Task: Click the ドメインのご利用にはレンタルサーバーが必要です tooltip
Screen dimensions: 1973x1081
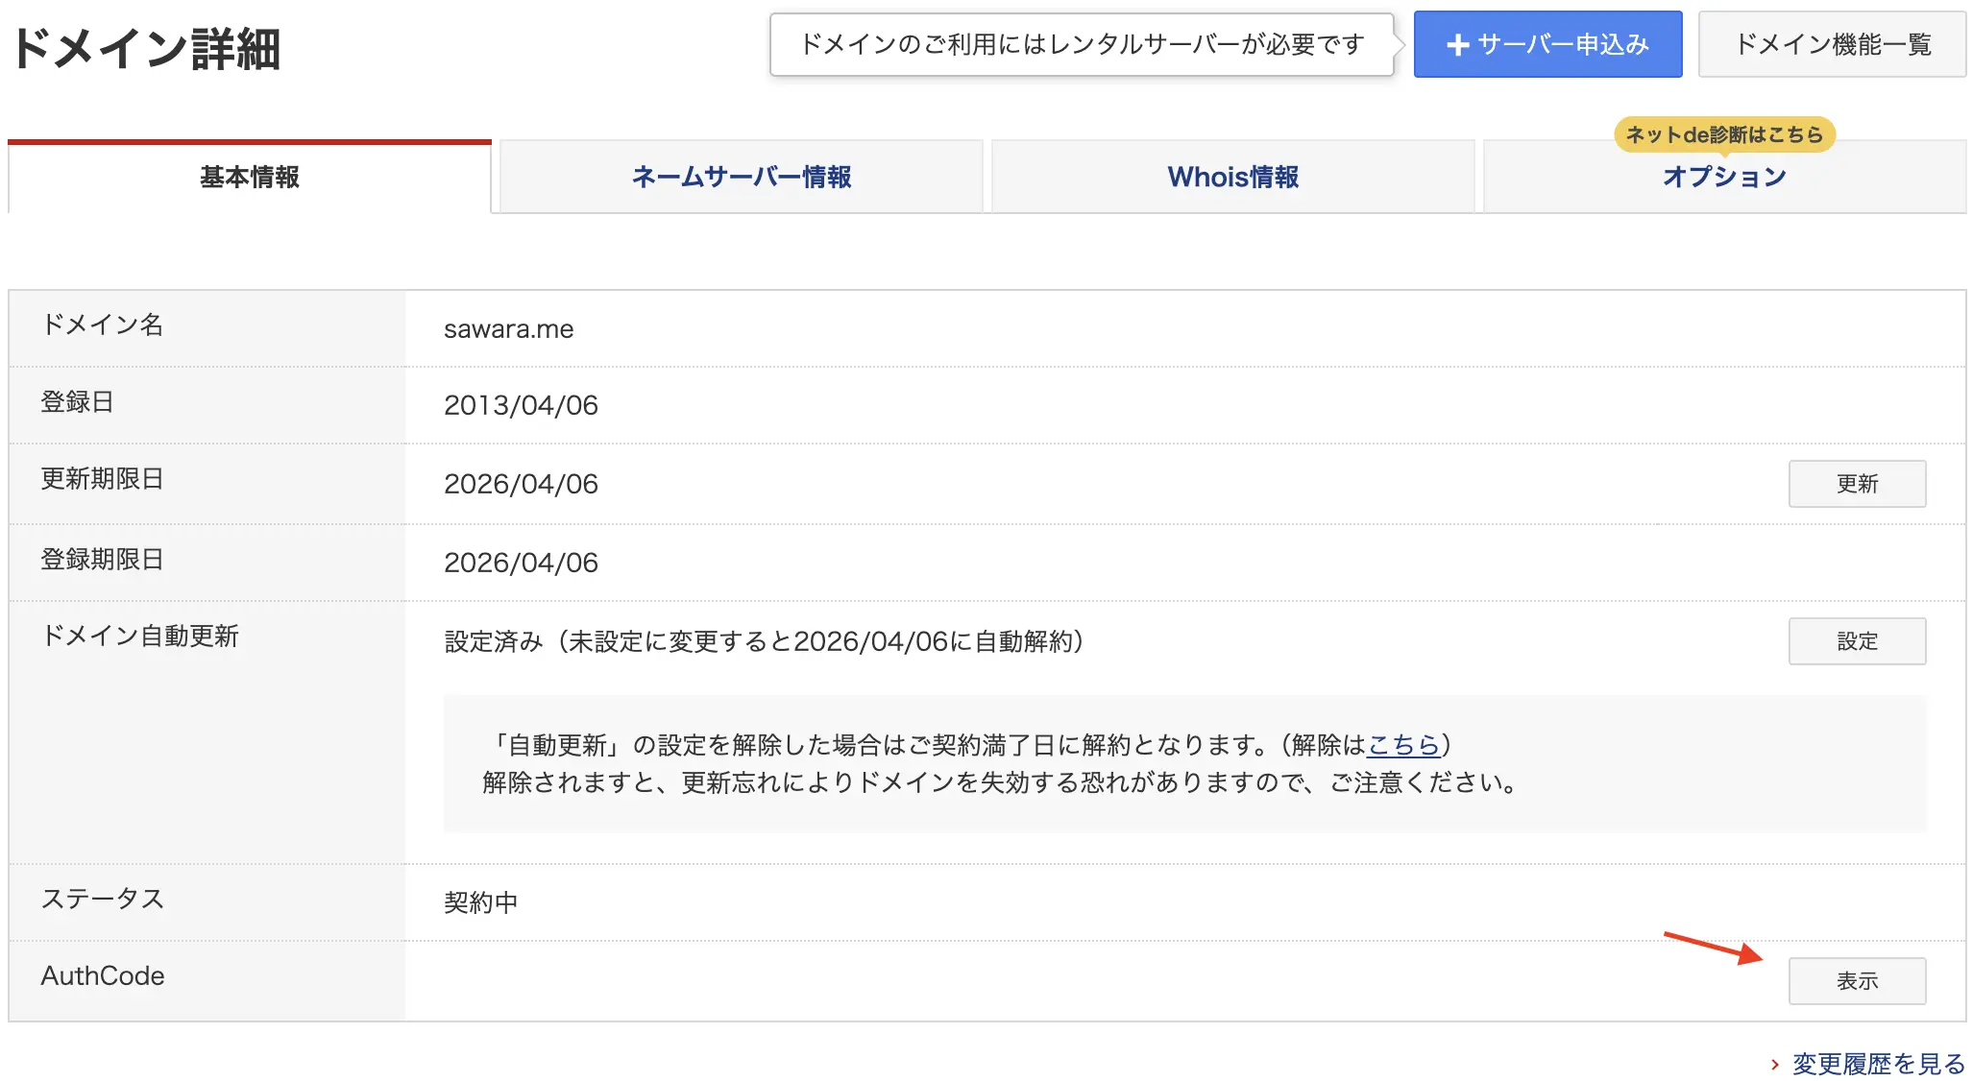Action: [1082, 44]
